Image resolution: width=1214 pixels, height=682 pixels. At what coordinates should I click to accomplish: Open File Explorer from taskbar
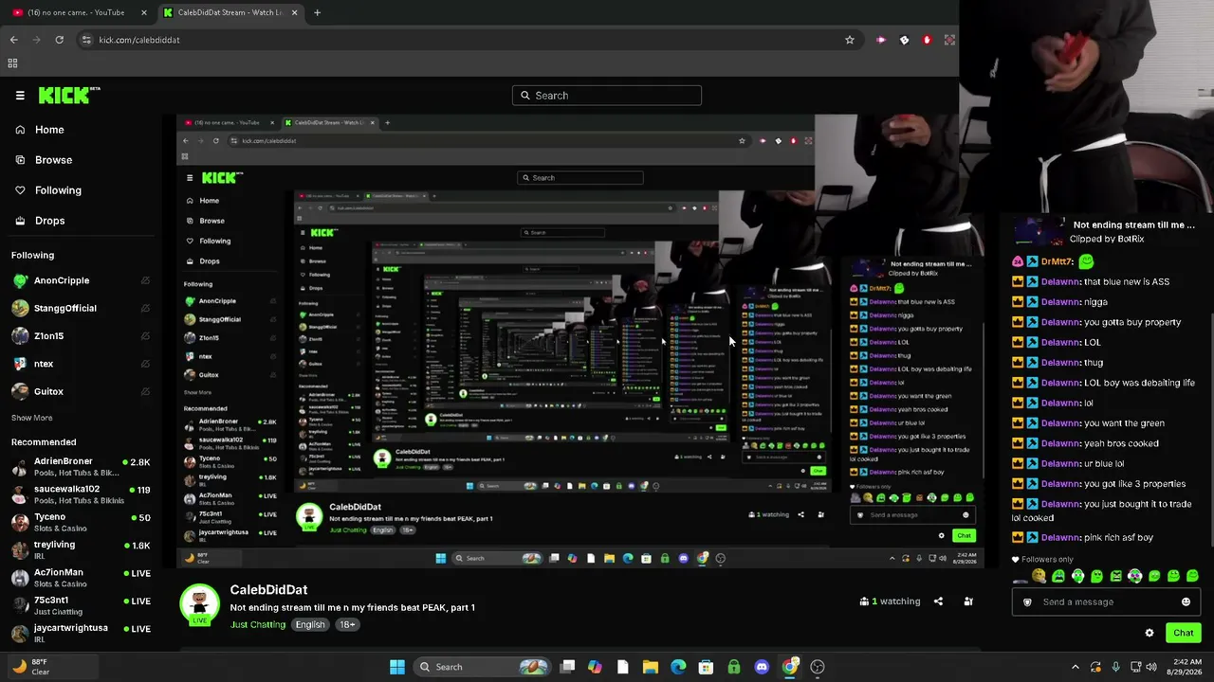[x=651, y=667]
